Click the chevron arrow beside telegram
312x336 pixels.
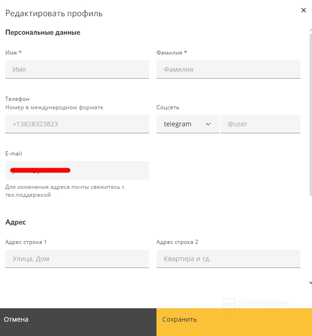tap(208, 124)
